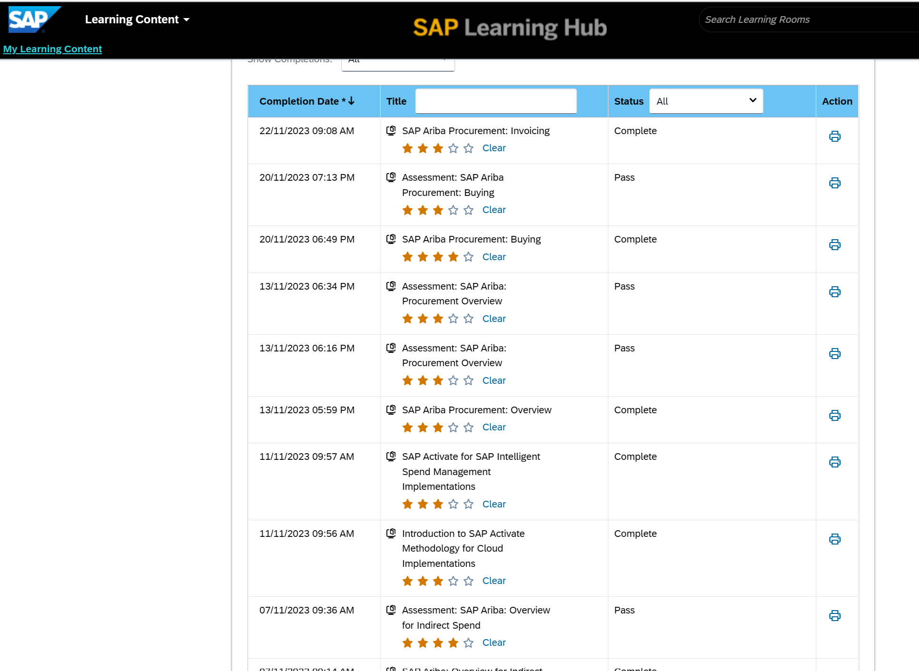Click Complete status for 11/11/2023 09:56 AM row
Viewport: 919px width, 671px height.
point(635,534)
